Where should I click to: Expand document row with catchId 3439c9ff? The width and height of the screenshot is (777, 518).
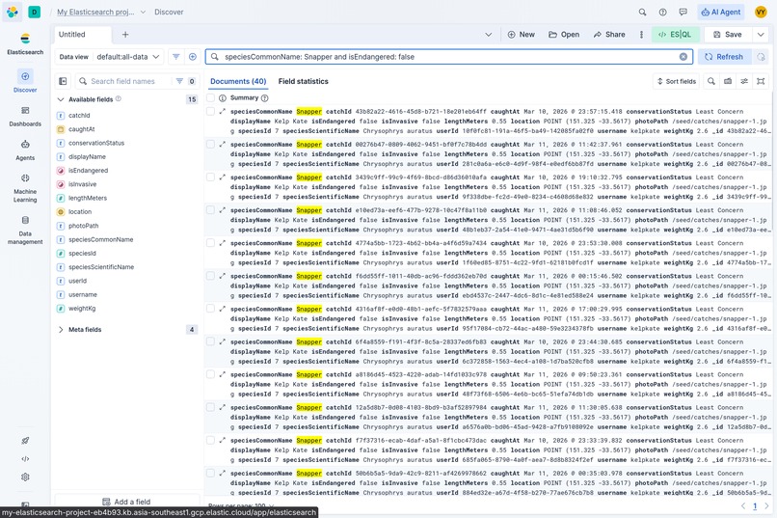pyautogui.click(x=223, y=177)
